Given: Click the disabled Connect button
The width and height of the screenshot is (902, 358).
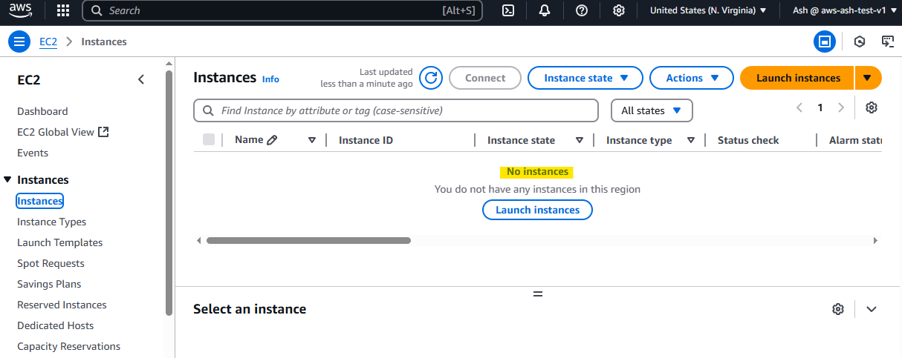Looking at the screenshot, I should click(485, 78).
